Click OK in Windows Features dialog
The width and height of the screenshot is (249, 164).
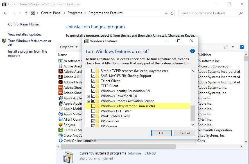(x=161, y=133)
